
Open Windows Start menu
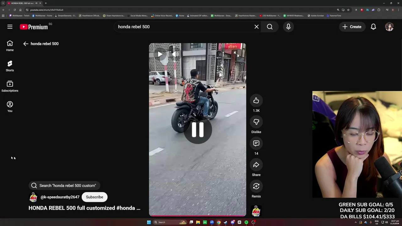(x=149, y=222)
